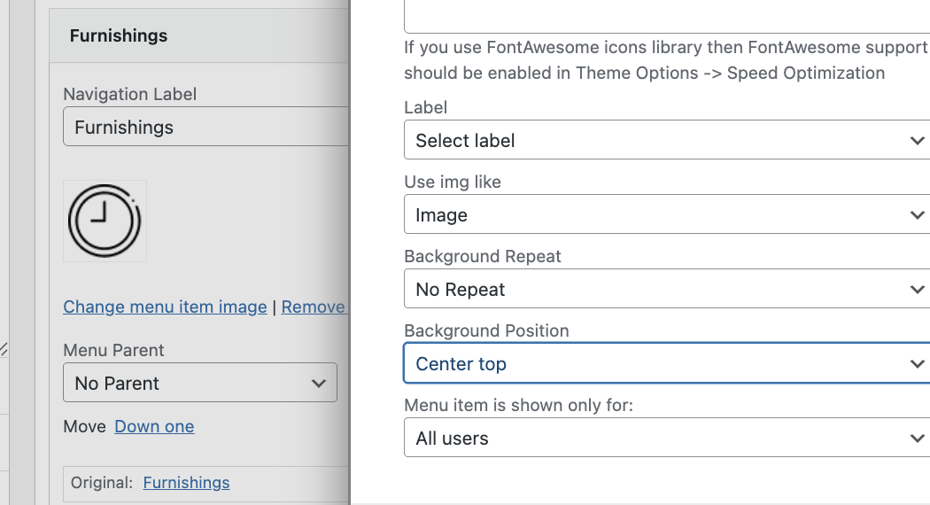Screen dimensions: 930x505
Task: Click the Background Position field label
Action: pos(486,330)
